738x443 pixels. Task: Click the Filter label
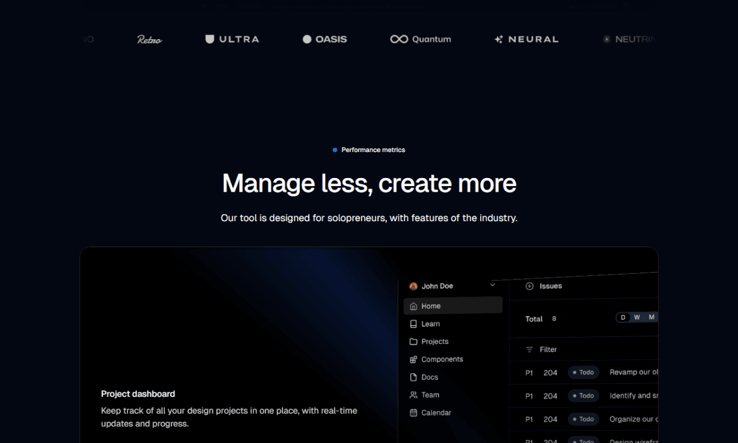(548, 350)
